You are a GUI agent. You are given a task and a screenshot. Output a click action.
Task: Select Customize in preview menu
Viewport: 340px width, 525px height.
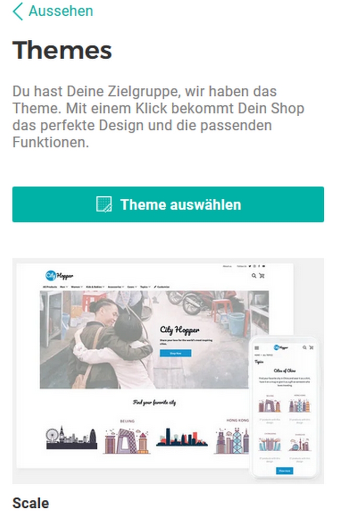click(x=162, y=287)
